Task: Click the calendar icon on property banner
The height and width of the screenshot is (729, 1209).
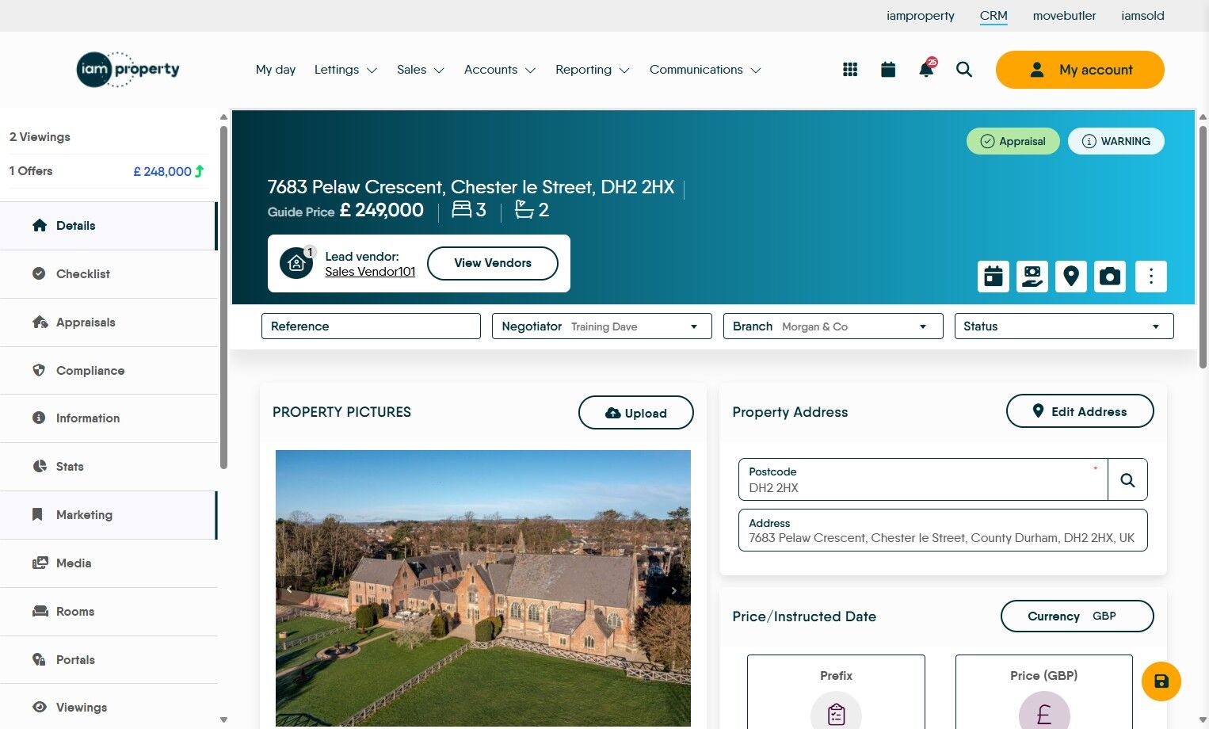Action: click(x=994, y=277)
